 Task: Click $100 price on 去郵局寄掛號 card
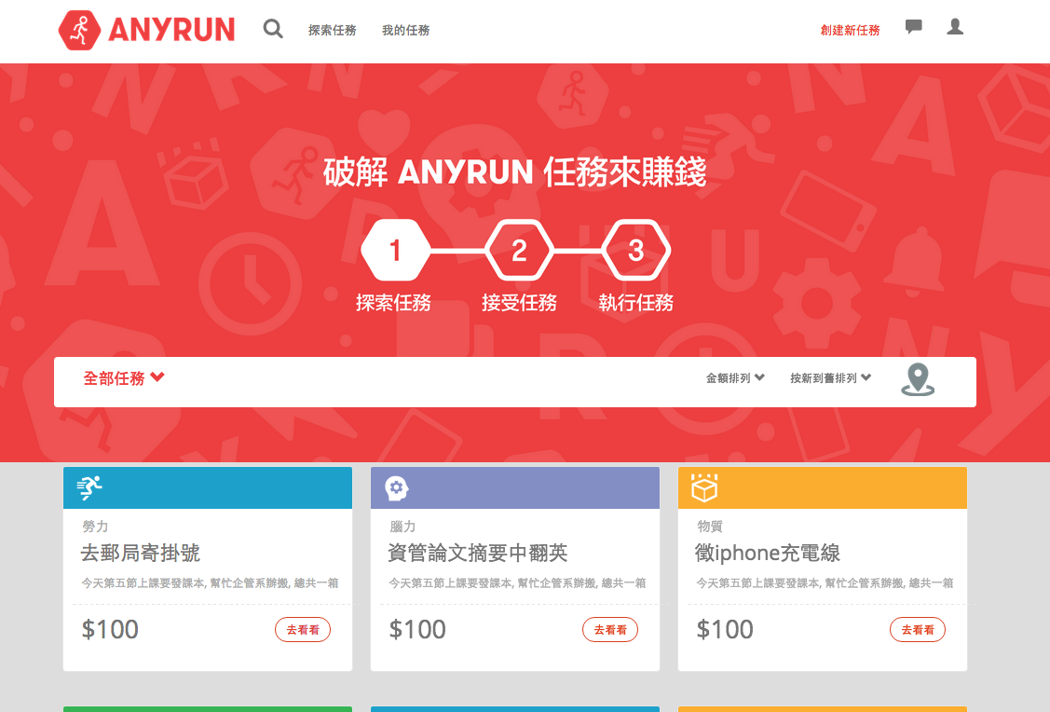tap(110, 630)
